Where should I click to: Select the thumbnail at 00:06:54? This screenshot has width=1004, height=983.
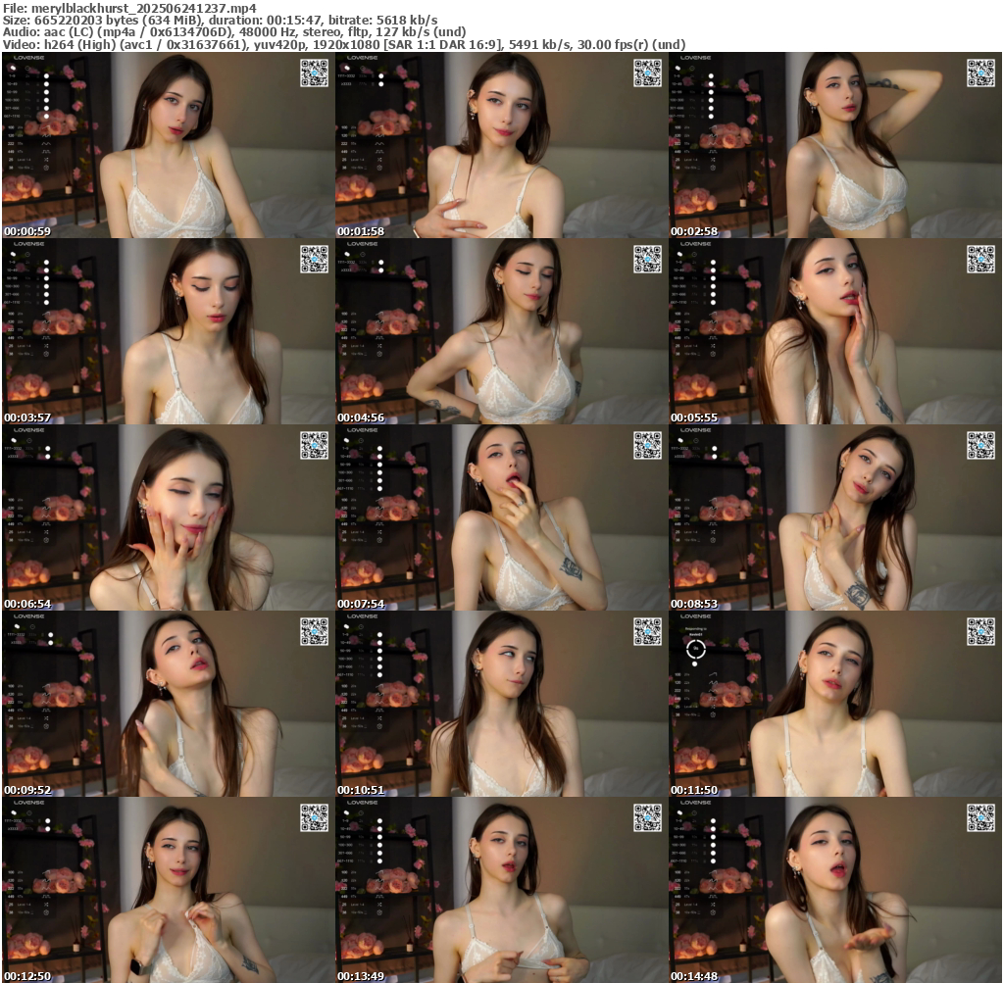click(x=168, y=518)
